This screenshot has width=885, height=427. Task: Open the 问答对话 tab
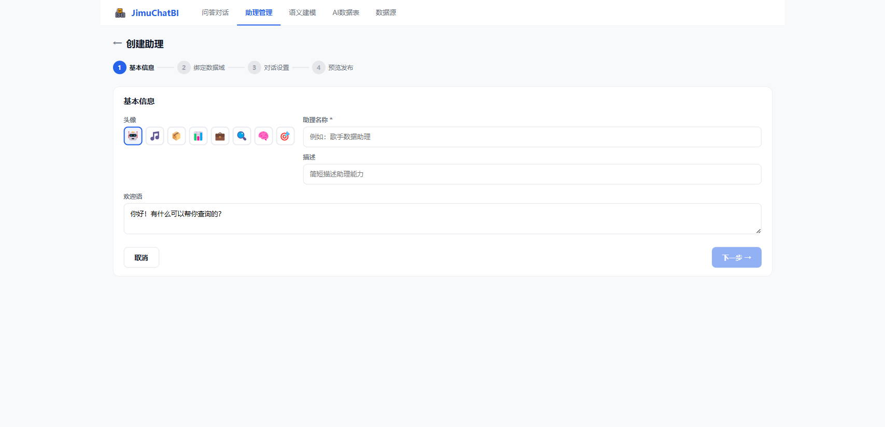(215, 12)
